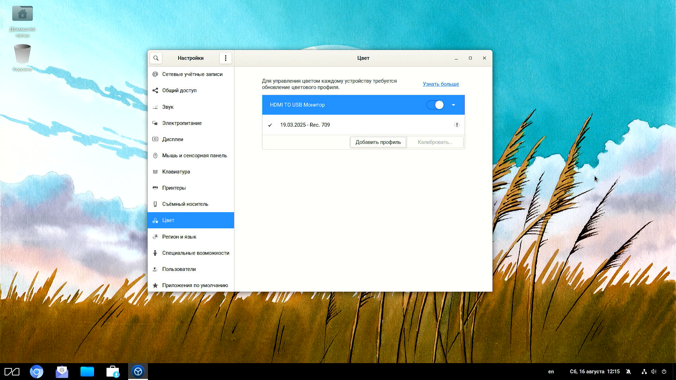676x380 pixels.
Task: Click the volume icon in system tray
Action: click(x=654, y=372)
